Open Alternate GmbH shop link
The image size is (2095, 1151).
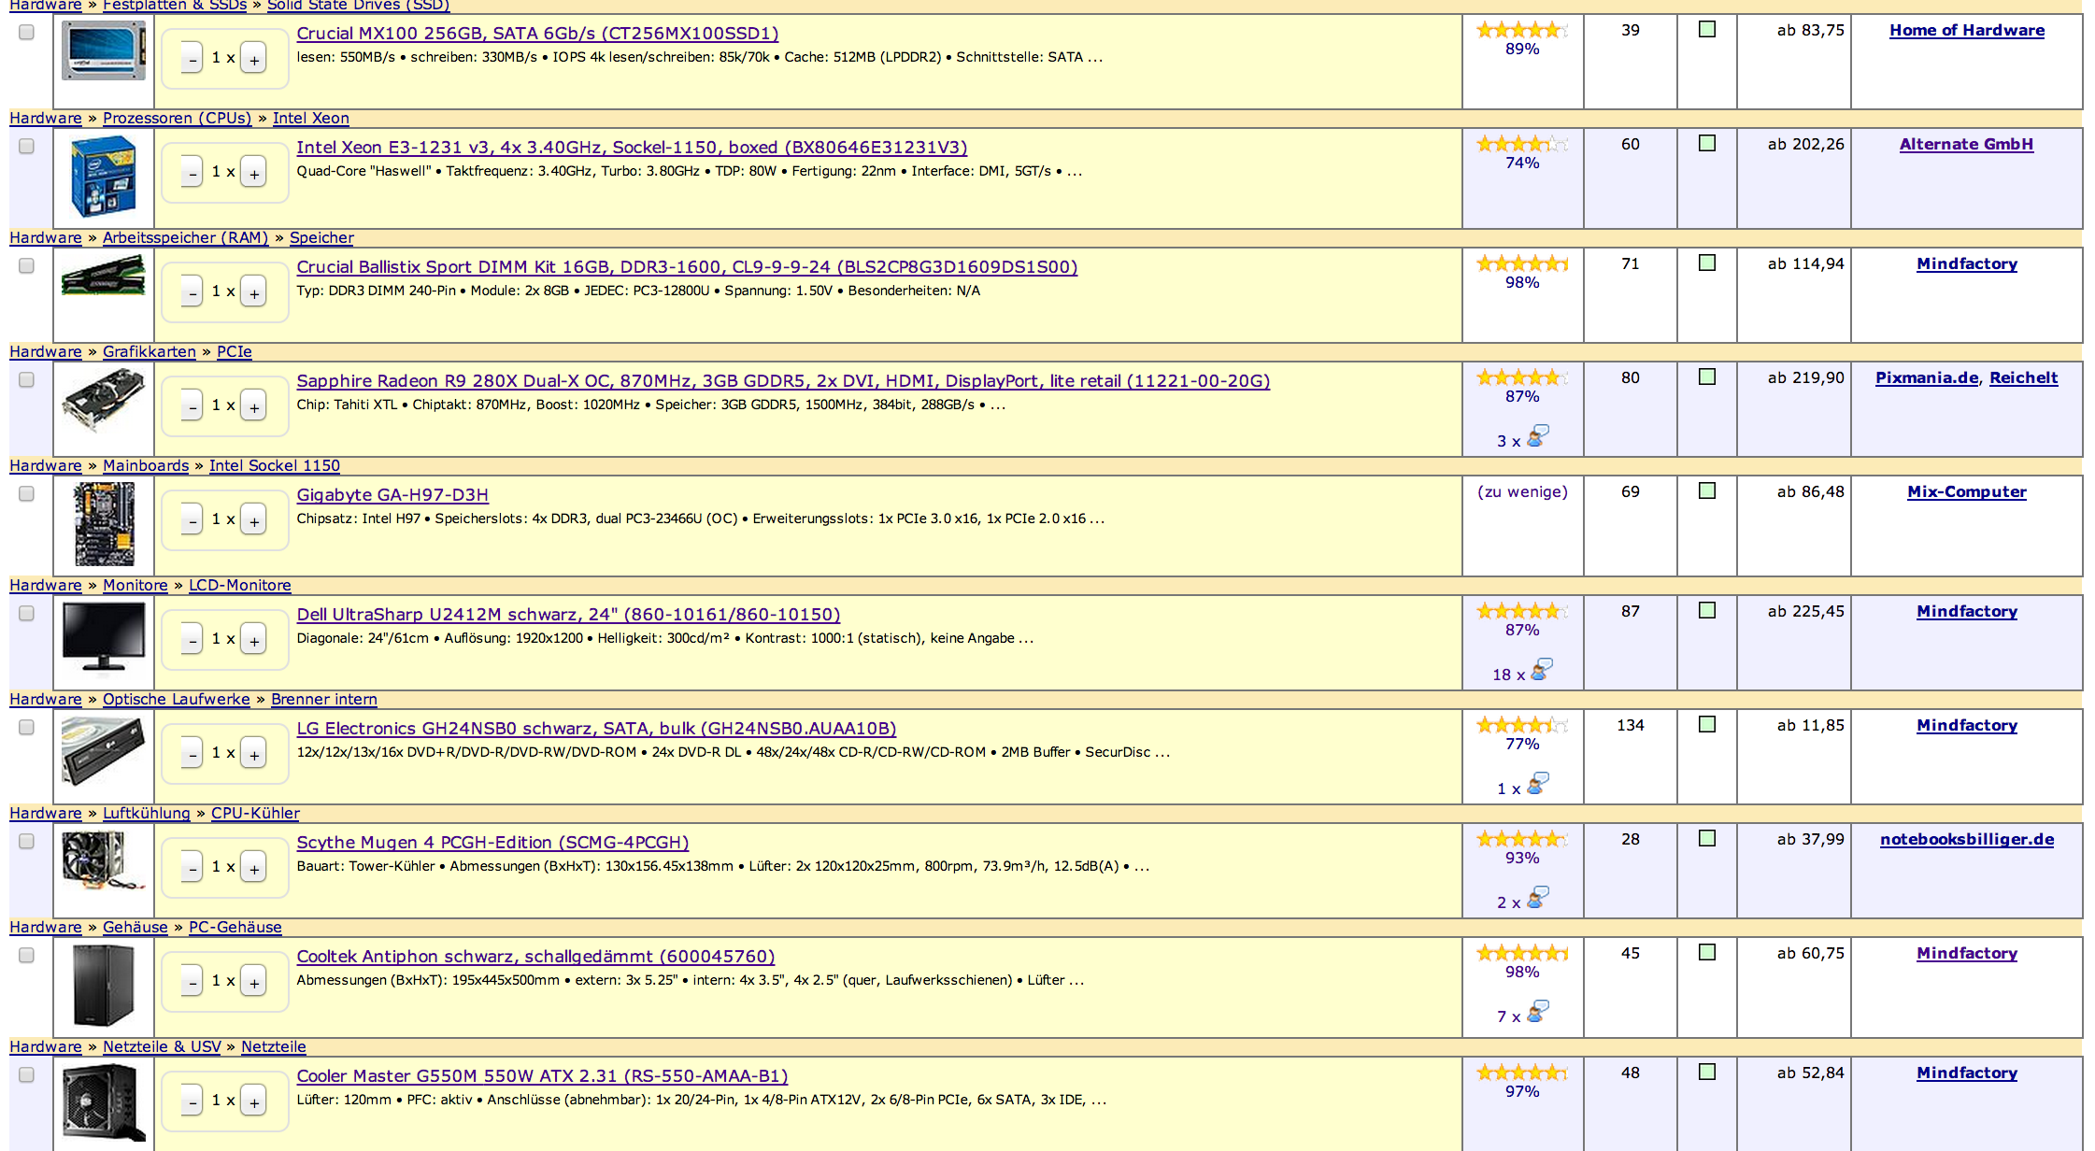click(1966, 145)
